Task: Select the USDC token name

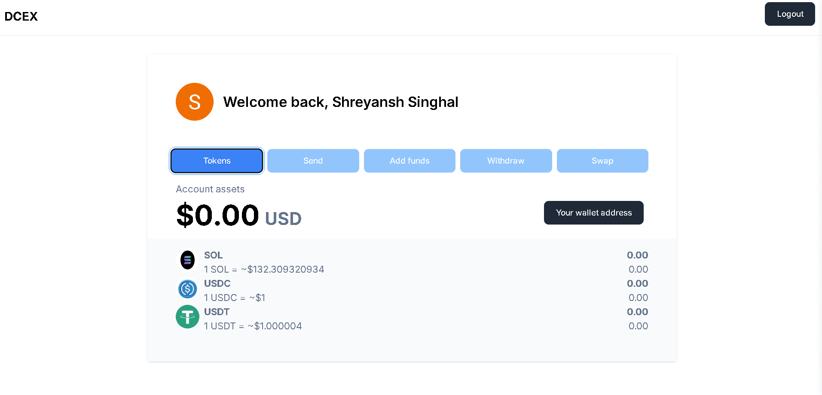Action: 217,283
